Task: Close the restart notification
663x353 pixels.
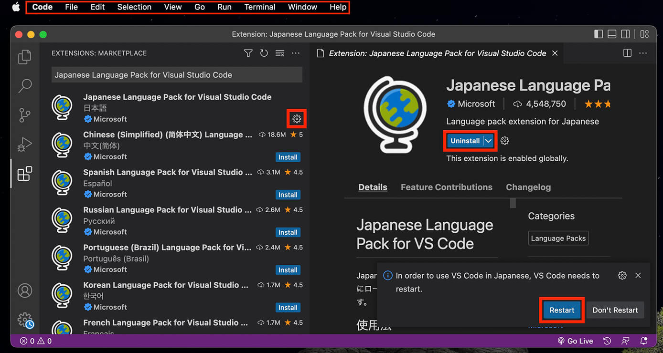Action: pos(638,275)
